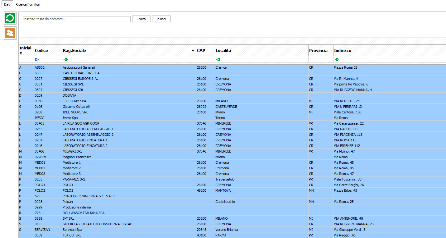Click the green refresh icon
446x238 pixels.
tap(10, 18)
